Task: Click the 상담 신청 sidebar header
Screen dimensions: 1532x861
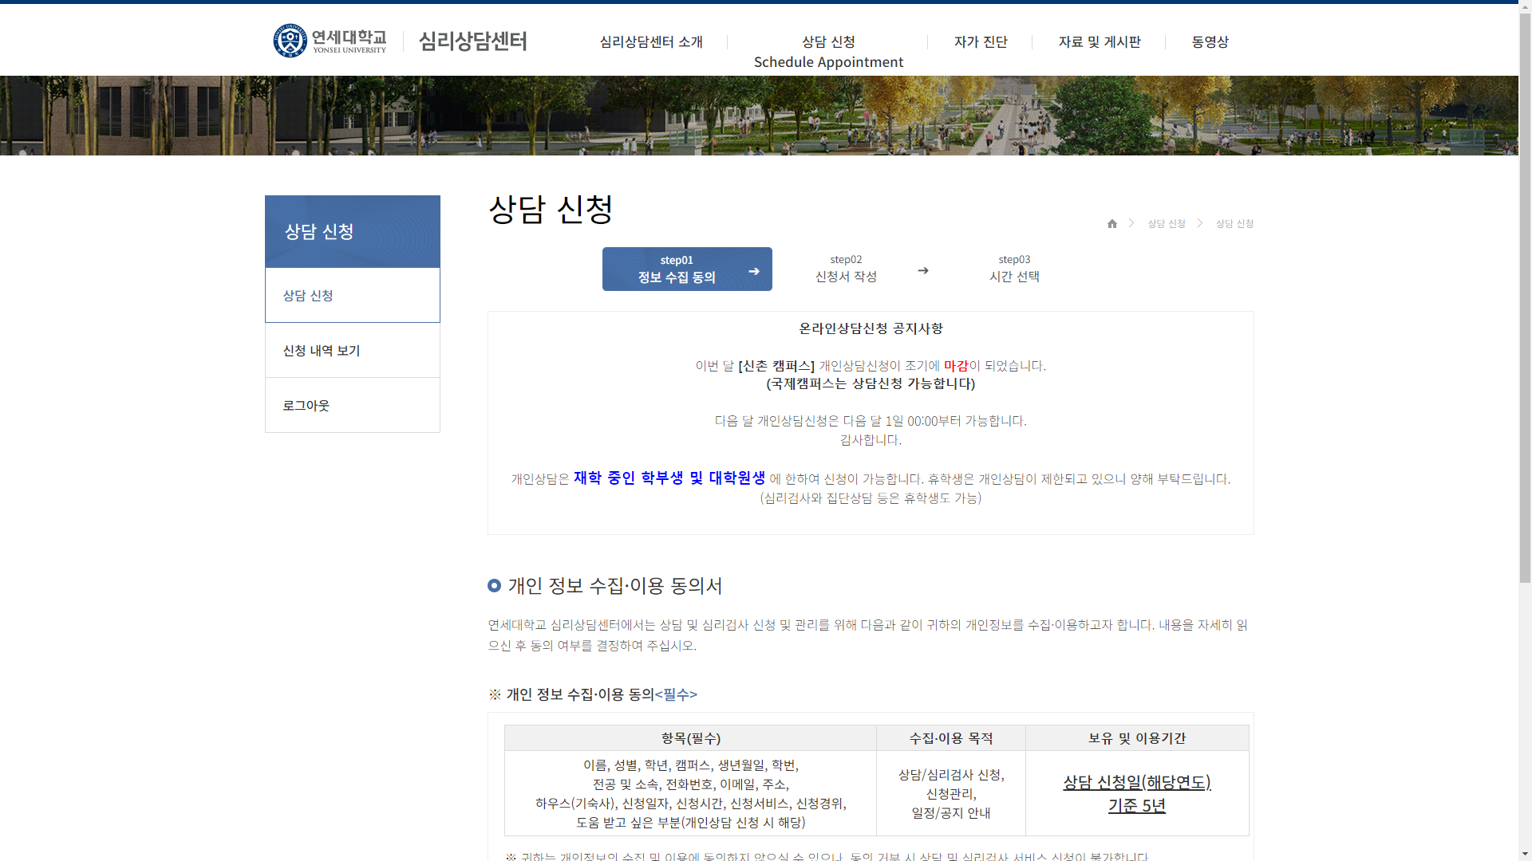Action: coord(353,231)
